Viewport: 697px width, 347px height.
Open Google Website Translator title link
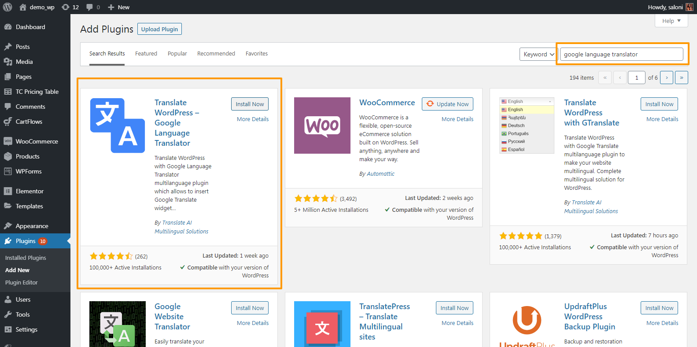coord(172,316)
